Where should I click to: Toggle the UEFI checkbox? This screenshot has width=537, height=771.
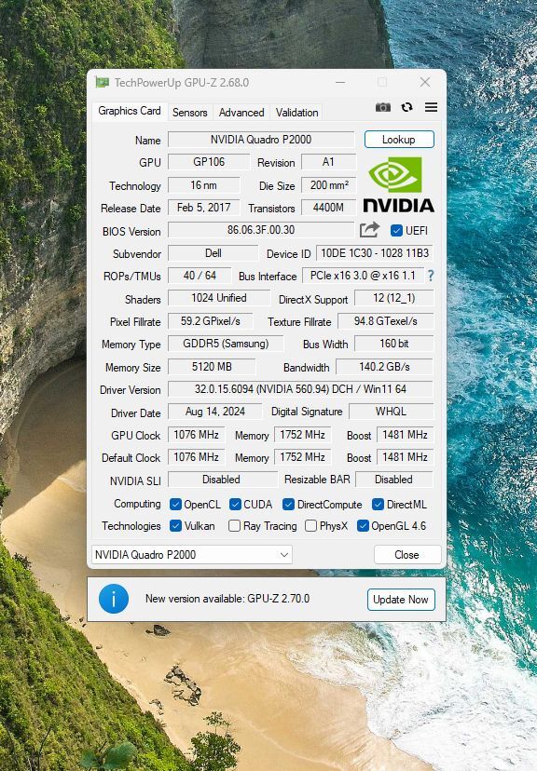click(396, 231)
